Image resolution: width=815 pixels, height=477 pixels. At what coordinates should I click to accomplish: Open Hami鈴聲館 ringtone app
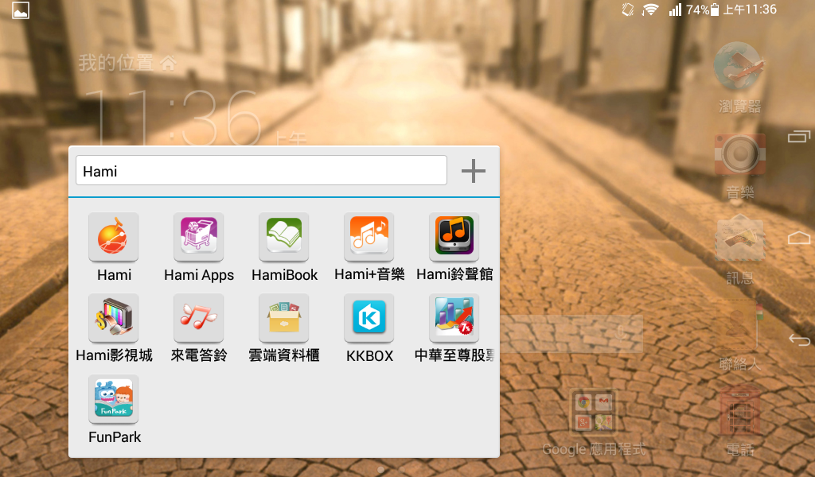click(454, 237)
